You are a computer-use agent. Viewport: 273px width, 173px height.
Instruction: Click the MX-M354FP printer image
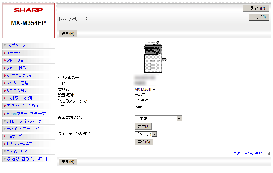(x=156, y=57)
